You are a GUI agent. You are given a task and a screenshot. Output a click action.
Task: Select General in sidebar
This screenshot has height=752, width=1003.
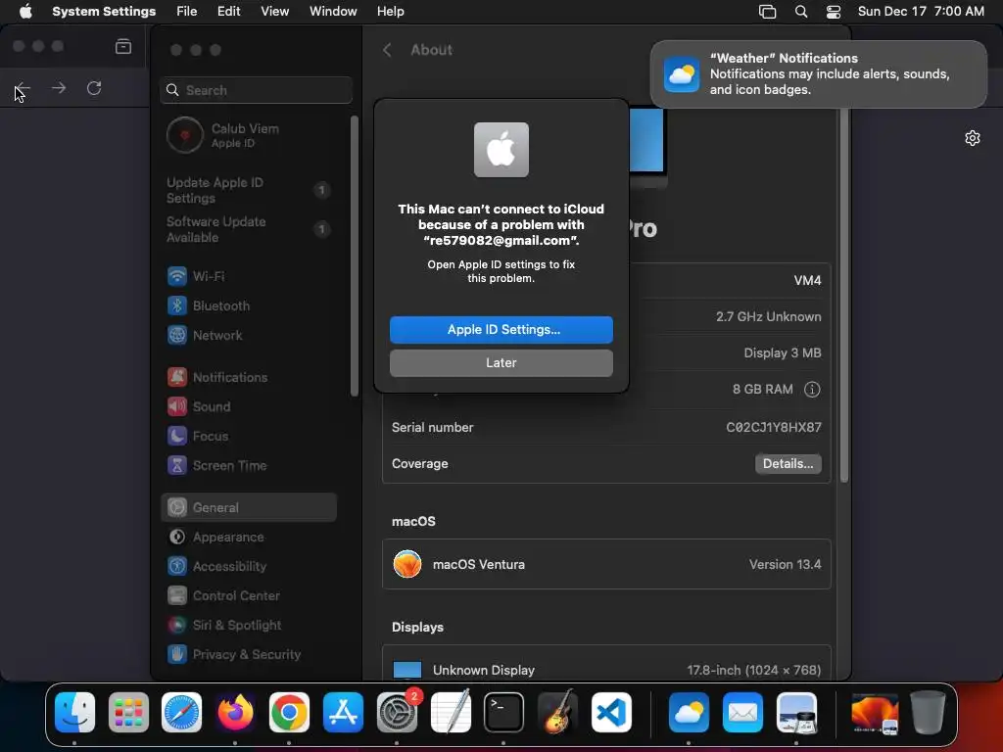click(249, 508)
